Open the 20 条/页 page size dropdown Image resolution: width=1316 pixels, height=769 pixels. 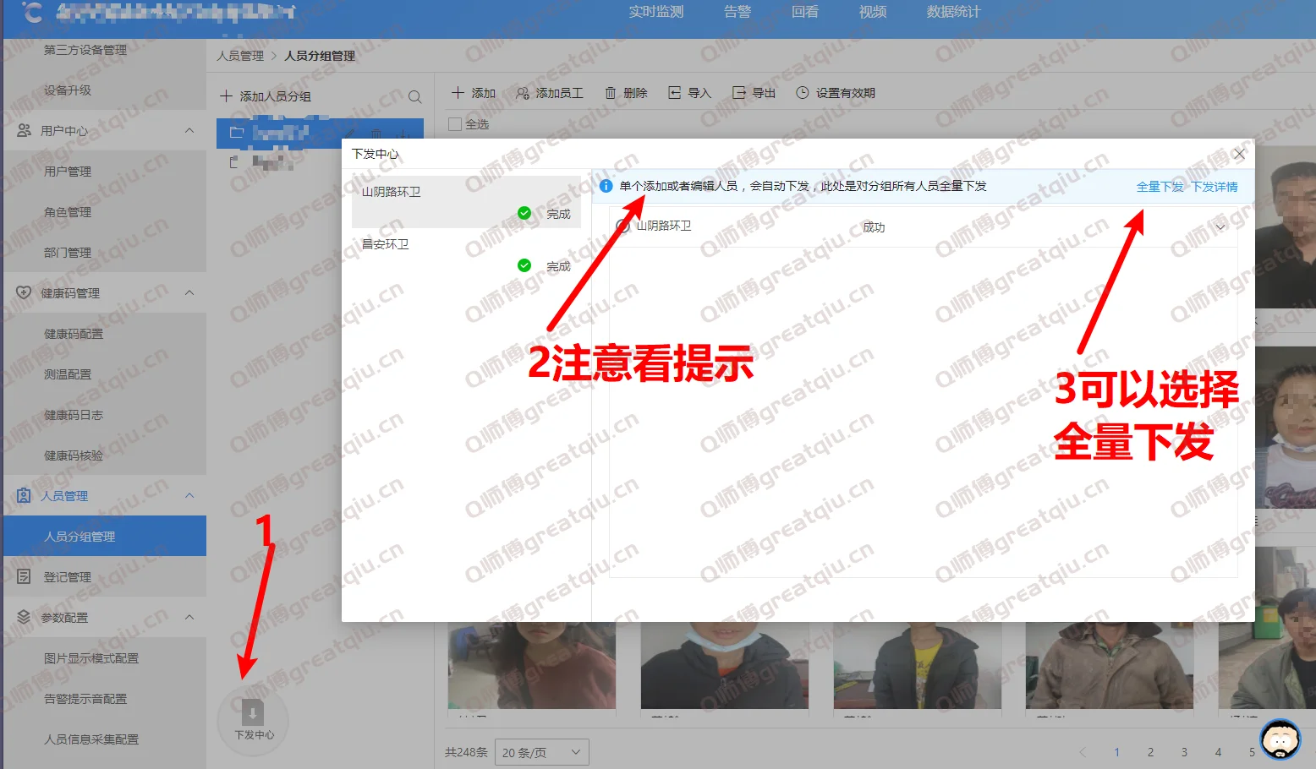coord(541,752)
